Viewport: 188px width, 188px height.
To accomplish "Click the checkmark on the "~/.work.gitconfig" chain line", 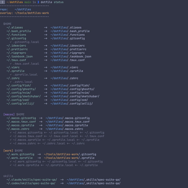I will 11,161.
